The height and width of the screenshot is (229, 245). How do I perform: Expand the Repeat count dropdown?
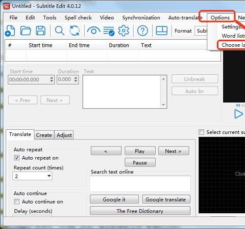[x=32, y=176]
